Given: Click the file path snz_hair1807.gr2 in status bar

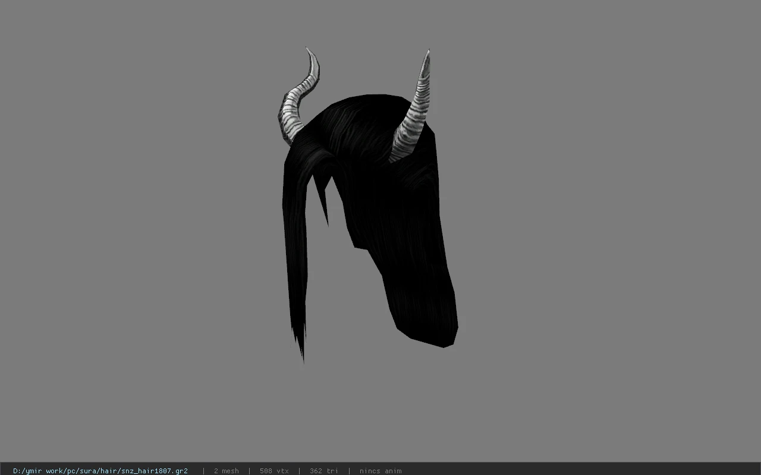Looking at the screenshot, I should [x=100, y=471].
